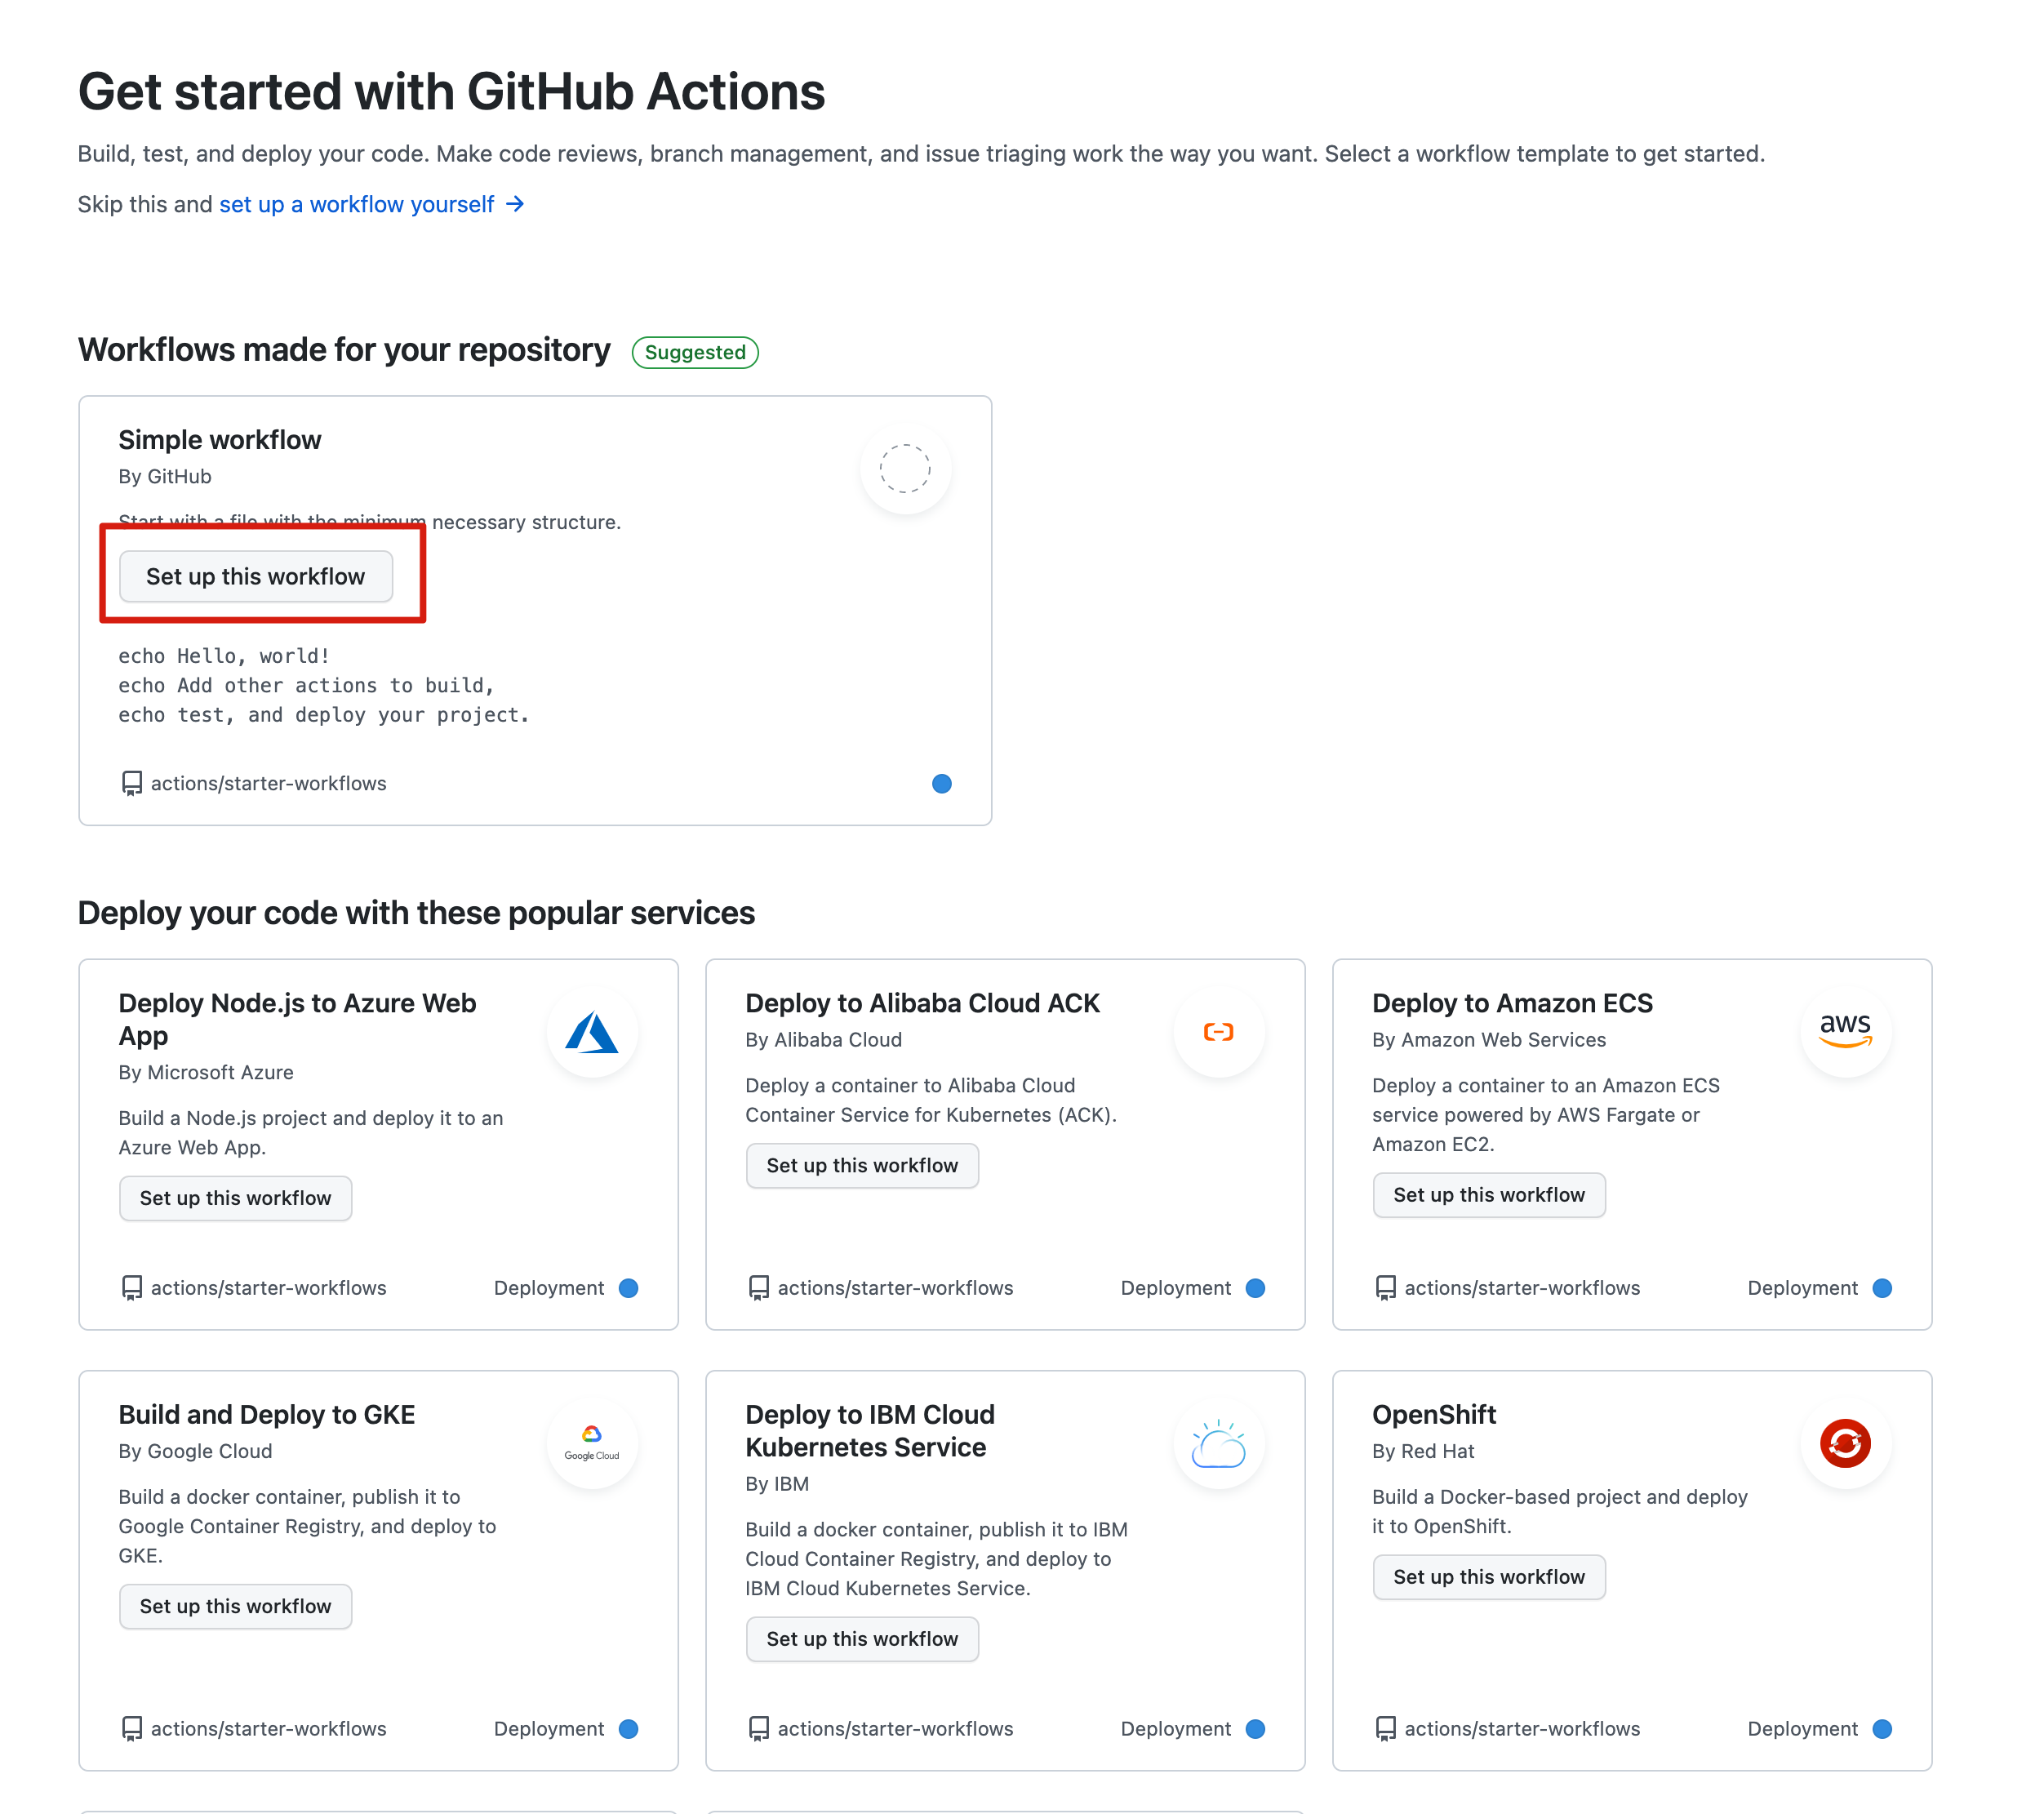Open actions/starter-workflows link in Amazon ECS card
2044x1814 pixels.
pyautogui.click(x=1521, y=1288)
